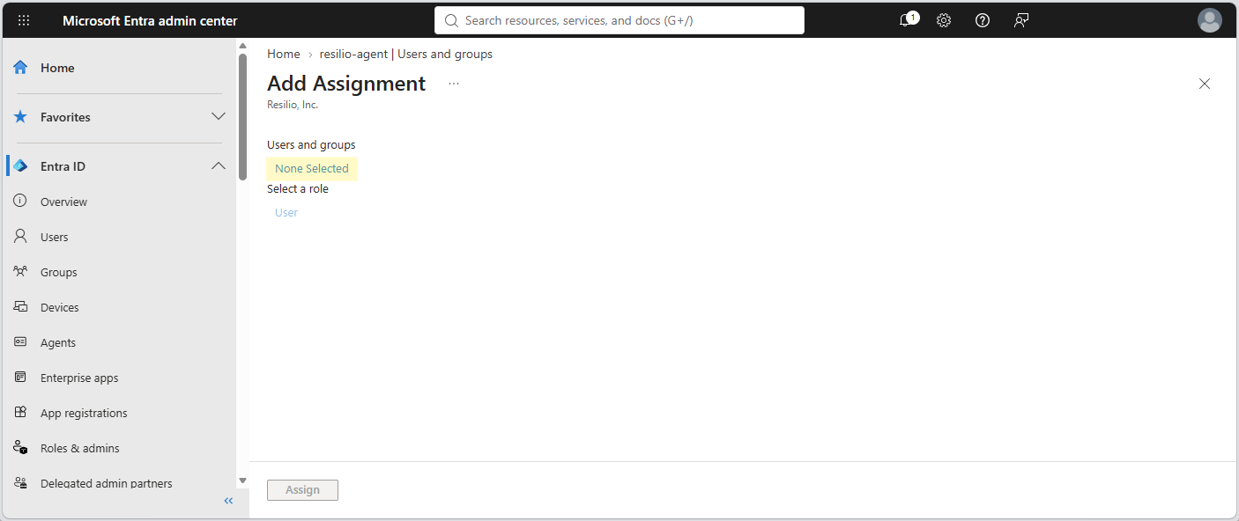The height and width of the screenshot is (521, 1239).
Task: Click the Favorites star icon
Action: click(x=20, y=117)
